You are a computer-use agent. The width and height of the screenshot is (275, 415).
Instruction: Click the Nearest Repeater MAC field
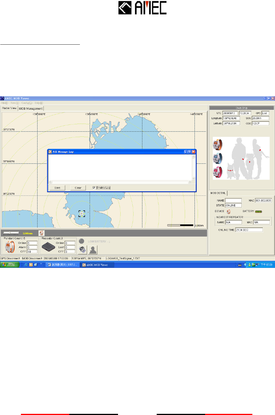262,222
